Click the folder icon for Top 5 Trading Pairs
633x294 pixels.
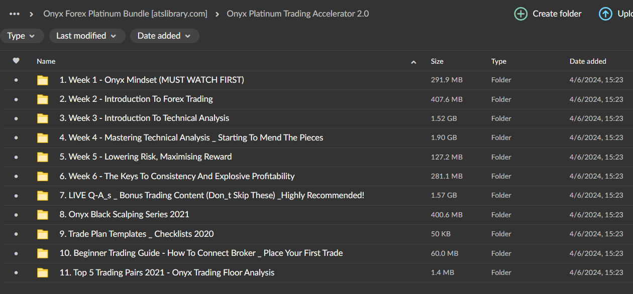(x=42, y=272)
